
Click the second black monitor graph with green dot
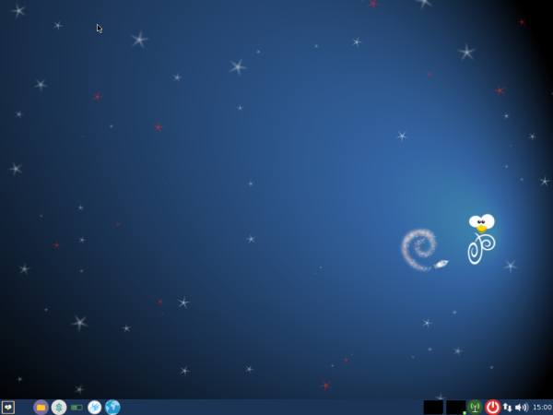pyautogui.click(x=456, y=408)
